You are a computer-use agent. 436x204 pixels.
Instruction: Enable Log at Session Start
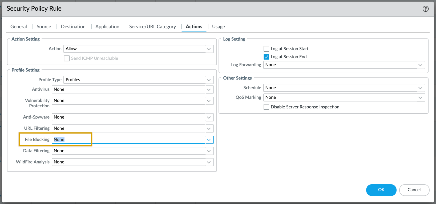pos(266,49)
